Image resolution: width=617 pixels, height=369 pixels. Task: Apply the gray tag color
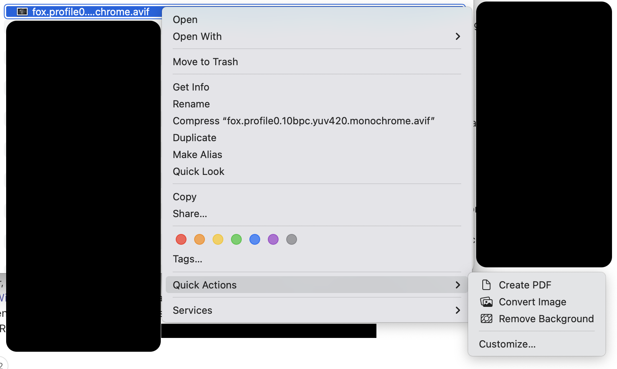click(292, 239)
